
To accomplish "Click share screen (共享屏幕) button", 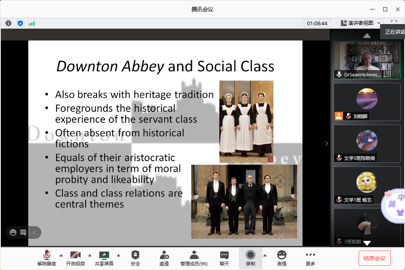I will [x=104, y=258].
